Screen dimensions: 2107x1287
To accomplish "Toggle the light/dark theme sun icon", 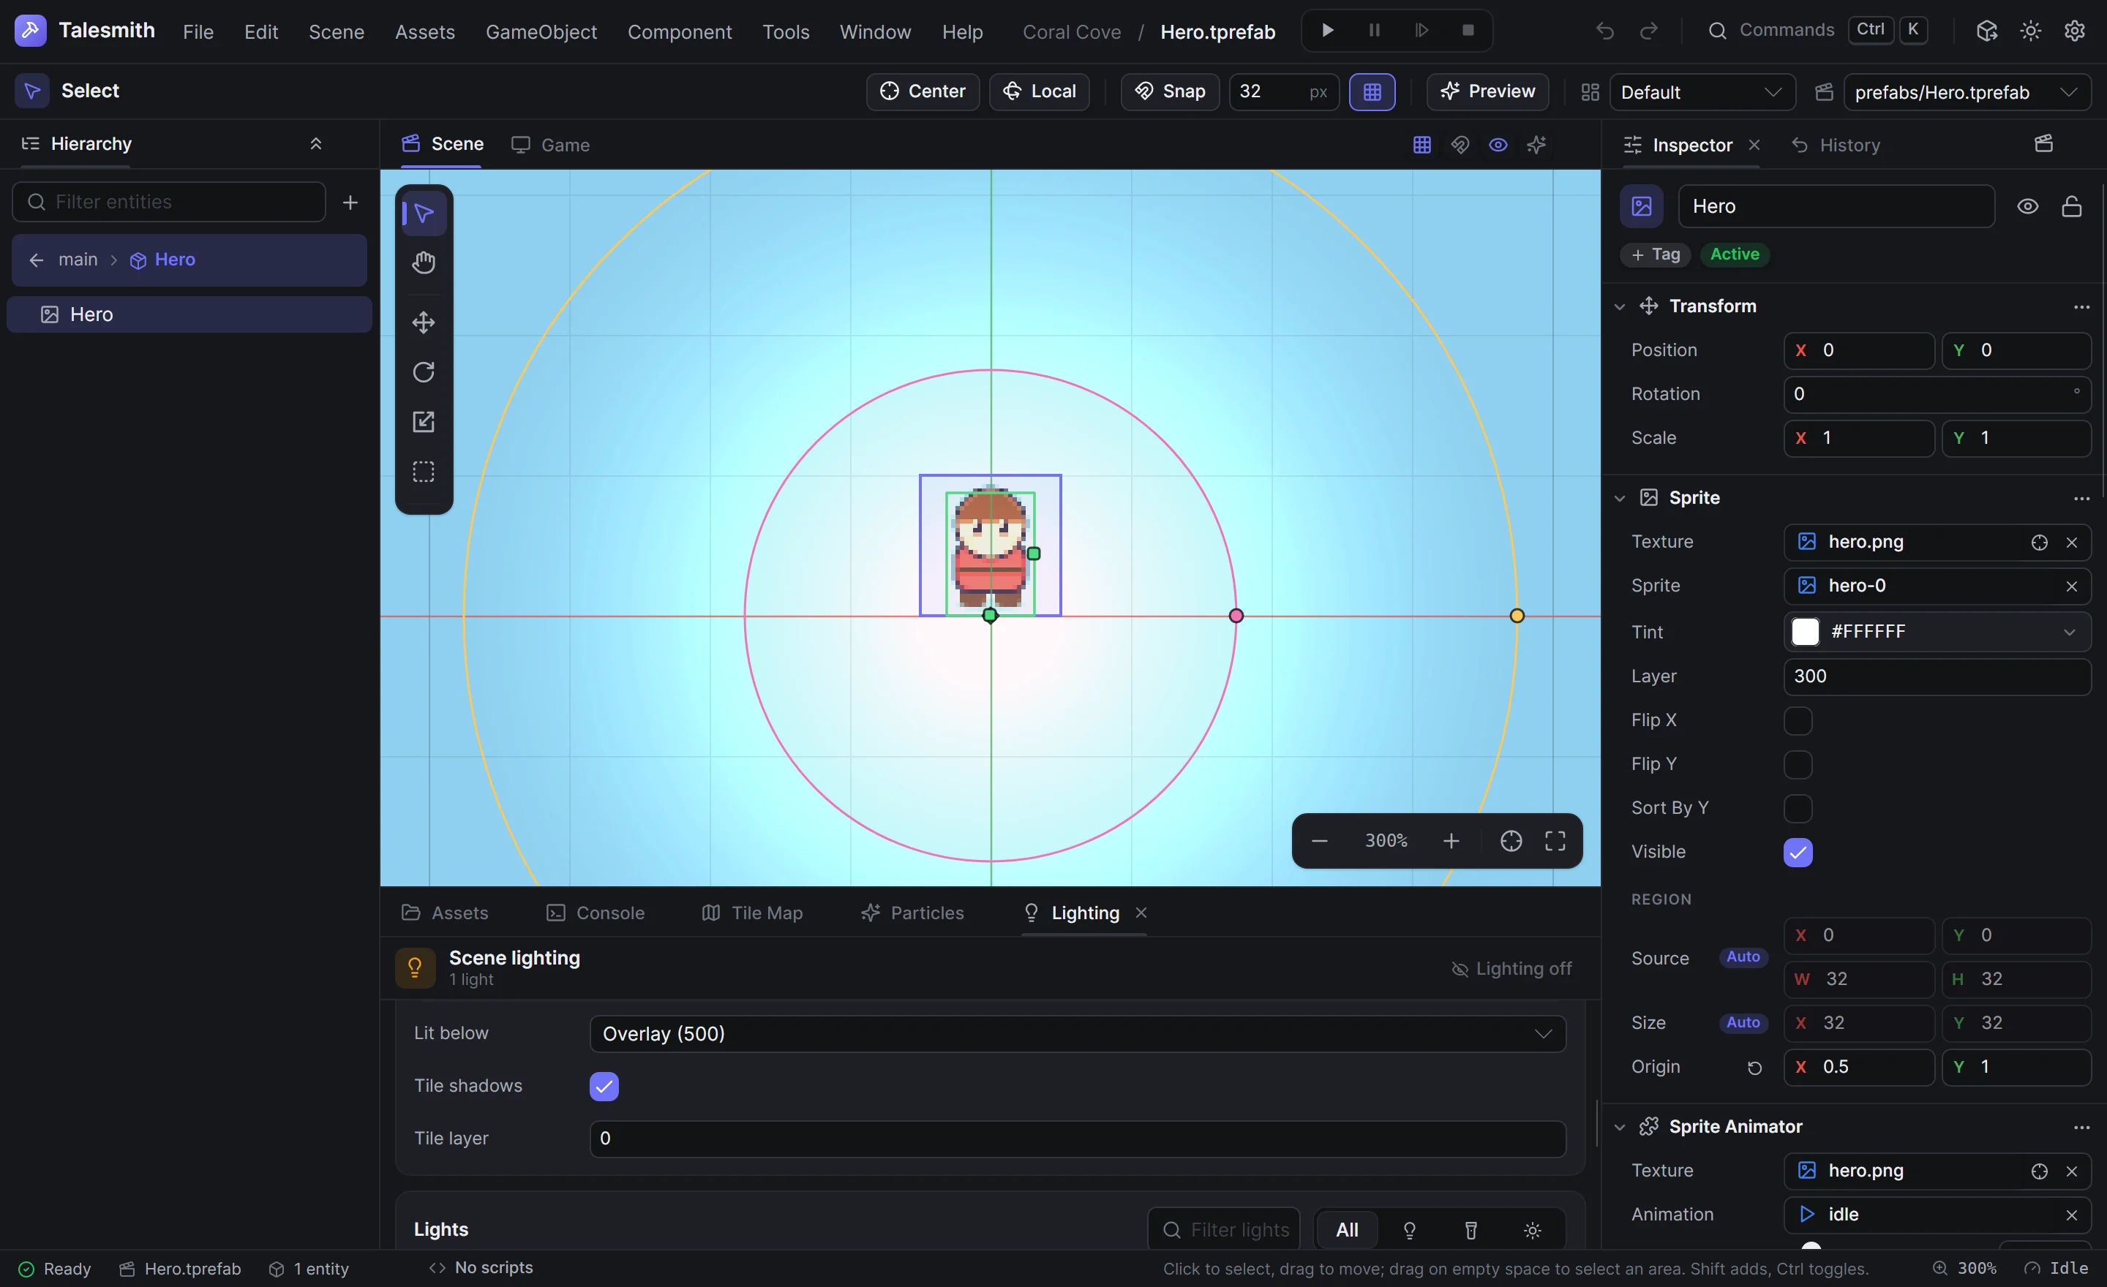I will tap(2030, 31).
